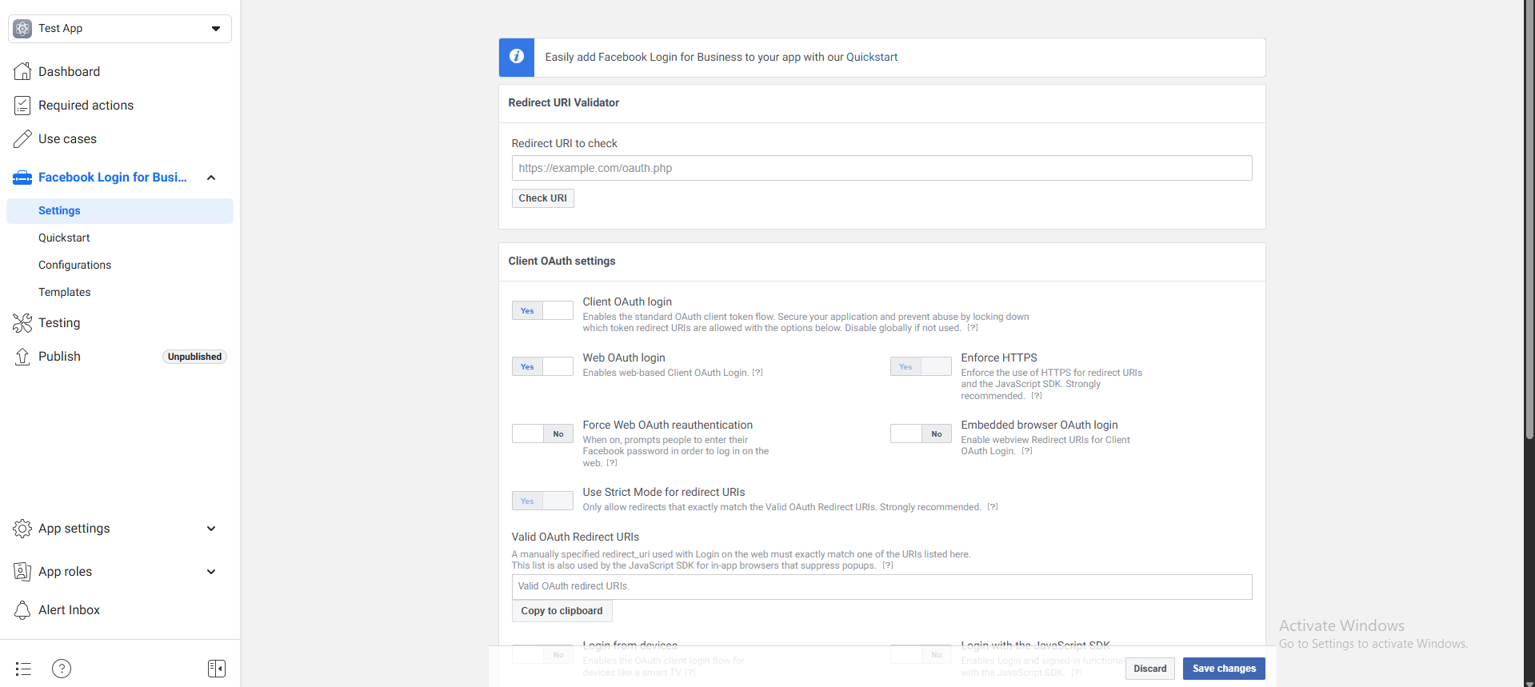Toggle Client OAuth login switch

pyautogui.click(x=542, y=310)
